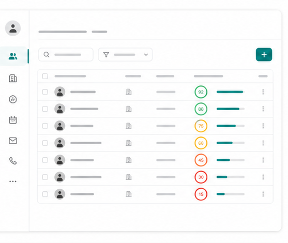
Task: Open the analytics chart icon in sidebar
Action: tap(13, 99)
